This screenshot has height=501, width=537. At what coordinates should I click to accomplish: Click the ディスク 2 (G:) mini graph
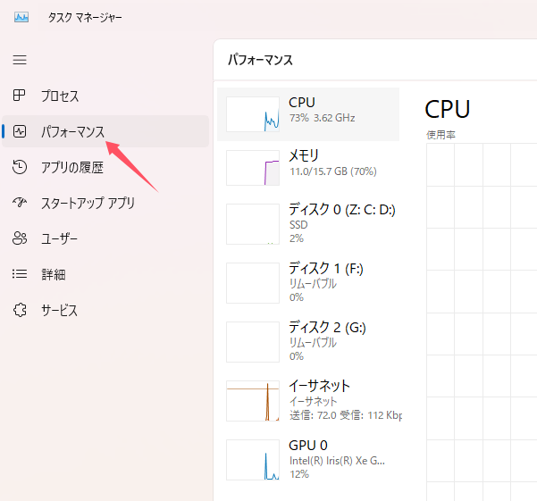(253, 342)
